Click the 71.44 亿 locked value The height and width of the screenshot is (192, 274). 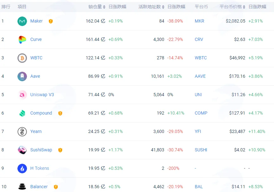click(x=97, y=95)
